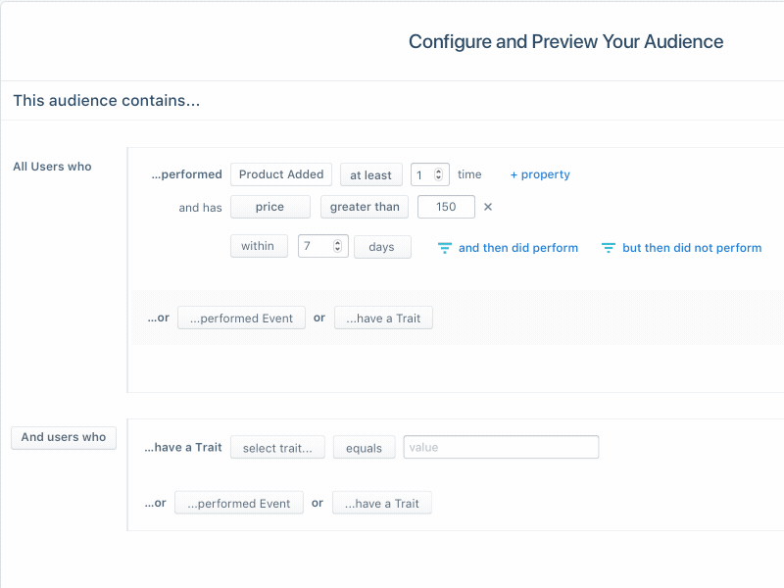
Task: Open the 'equals' operator dropdown
Action: (x=364, y=447)
